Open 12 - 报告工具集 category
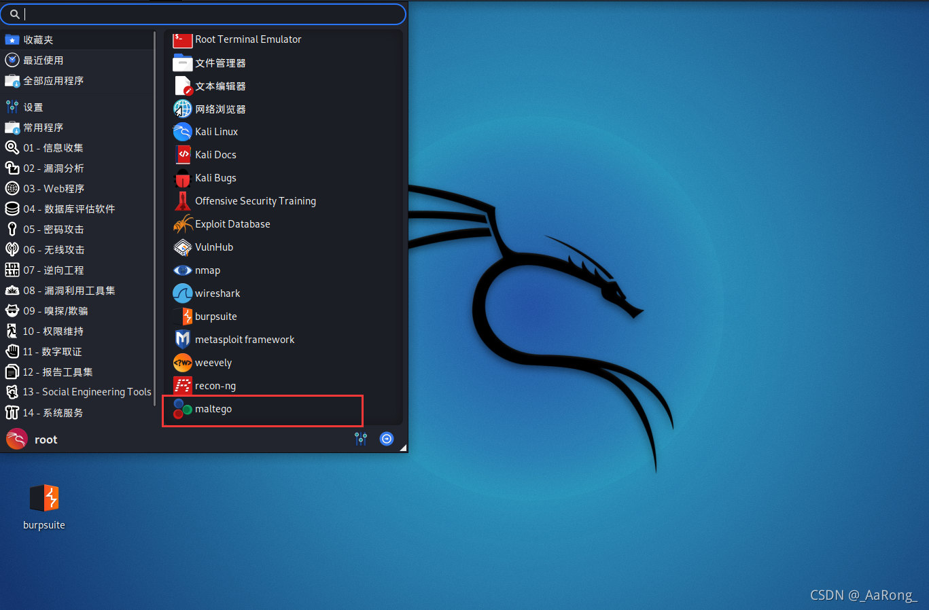 [x=77, y=372]
